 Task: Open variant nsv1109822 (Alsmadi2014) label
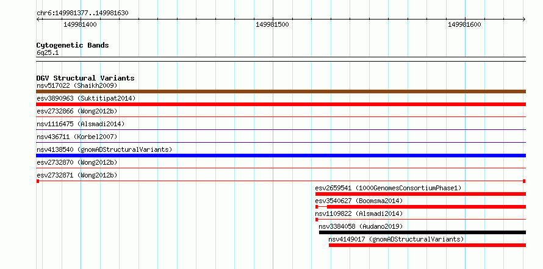tap(359, 213)
